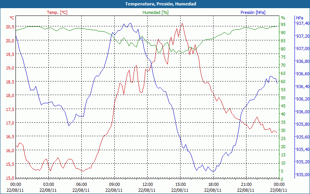Click the 70 tick on the humidity axis
Image resolution: width=310 pixels, height=194 pixels.
(x=283, y=65)
